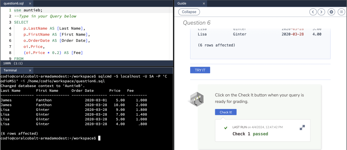
Task: Collapse the guide panel
Action: coord(189,12)
